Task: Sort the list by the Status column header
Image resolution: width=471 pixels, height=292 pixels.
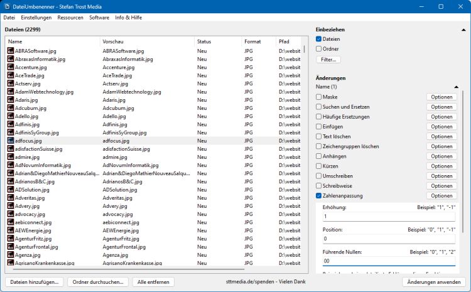Action: (217, 41)
